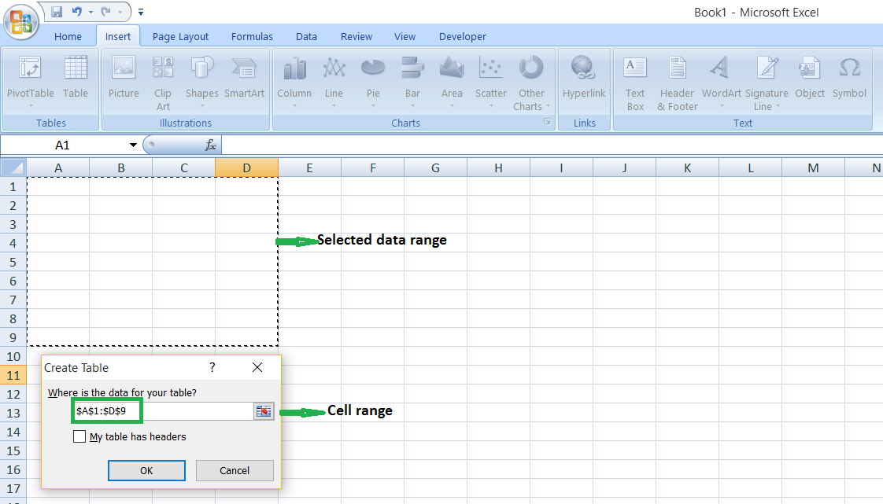This screenshot has width=883, height=504.
Task: Confirm table creation with OK
Action: tap(146, 470)
